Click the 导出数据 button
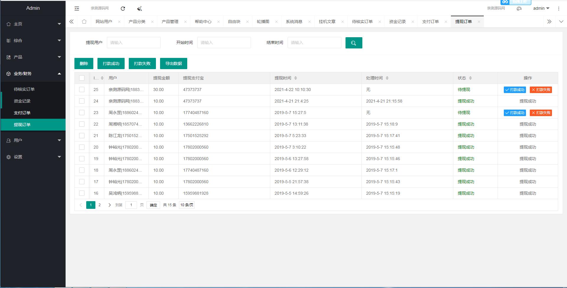 point(173,64)
